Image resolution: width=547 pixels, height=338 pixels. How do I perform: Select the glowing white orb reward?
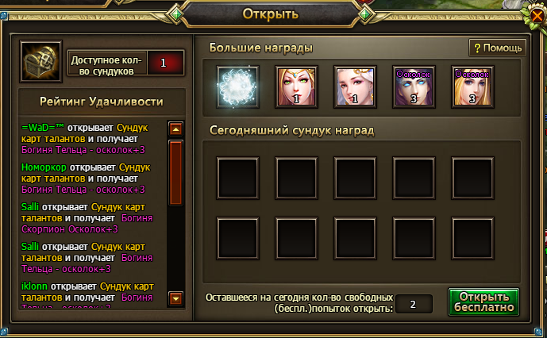click(237, 86)
